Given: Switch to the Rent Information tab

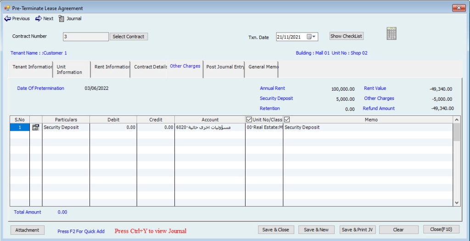Looking at the screenshot, I should coord(111,67).
